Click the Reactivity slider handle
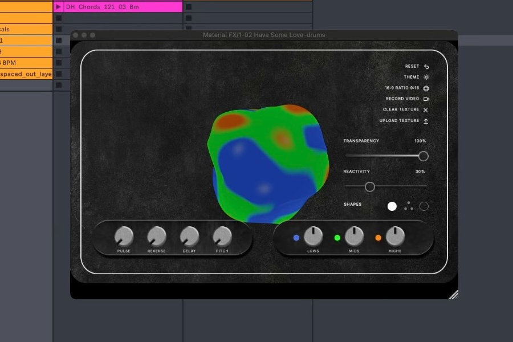The height and width of the screenshot is (342, 513). pyautogui.click(x=370, y=187)
